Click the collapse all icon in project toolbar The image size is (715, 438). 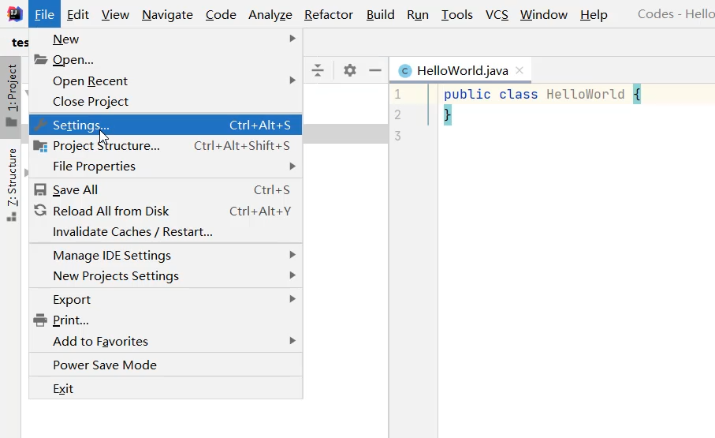coord(318,70)
